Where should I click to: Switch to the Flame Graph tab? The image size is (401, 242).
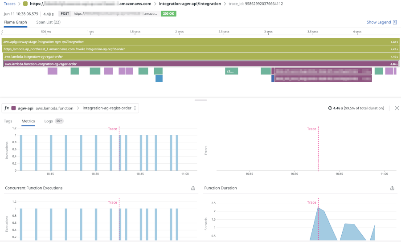(x=15, y=22)
